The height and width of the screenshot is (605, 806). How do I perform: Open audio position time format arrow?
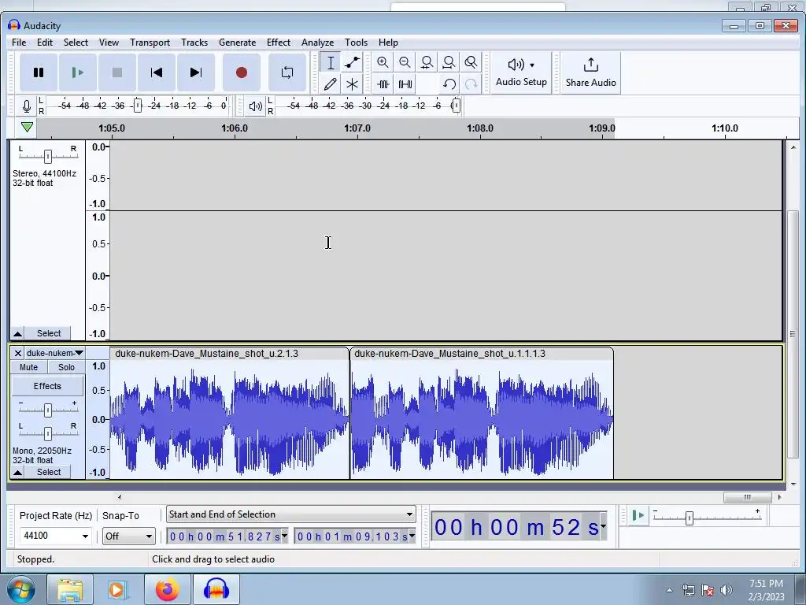coord(604,526)
